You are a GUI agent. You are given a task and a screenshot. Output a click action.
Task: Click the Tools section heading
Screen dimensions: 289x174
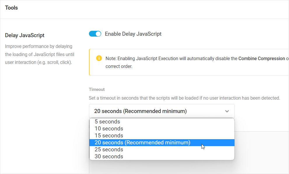tap(11, 8)
